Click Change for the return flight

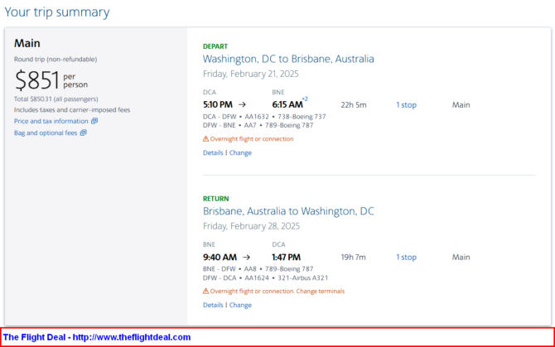(240, 305)
